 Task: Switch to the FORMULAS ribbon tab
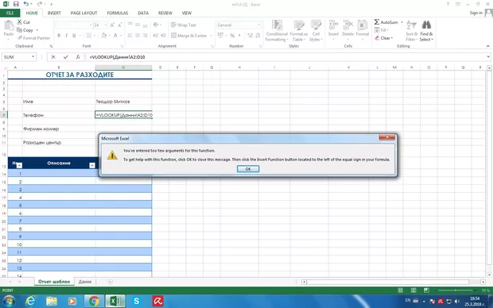[x=117, y=13]
